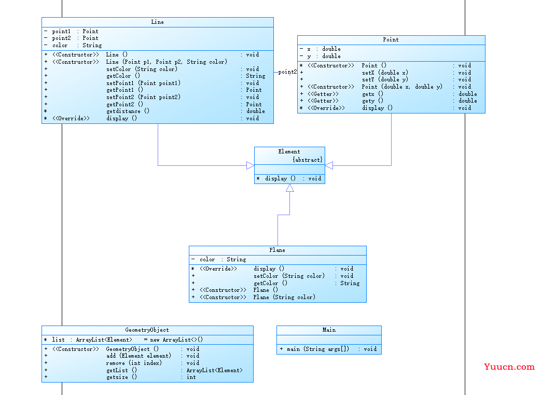Click the Line-to-Element generalization arrowhead
This screenshot has height=395, width=541.
(251, 166)
